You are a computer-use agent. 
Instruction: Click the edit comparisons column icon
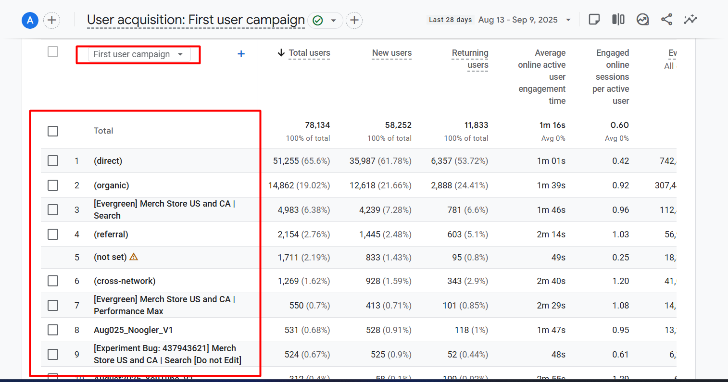pos(618,20)
